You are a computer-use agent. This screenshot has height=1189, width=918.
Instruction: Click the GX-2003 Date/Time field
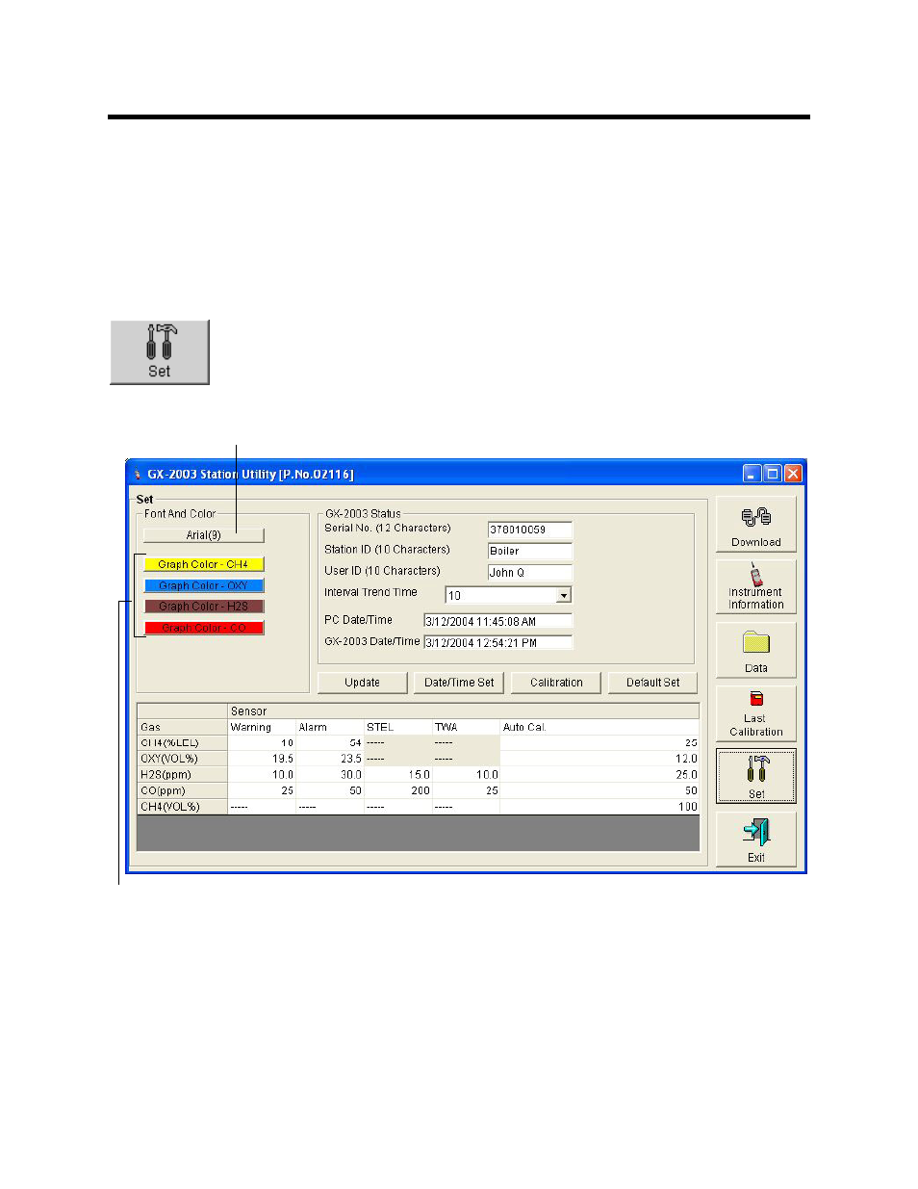(498, 642)
